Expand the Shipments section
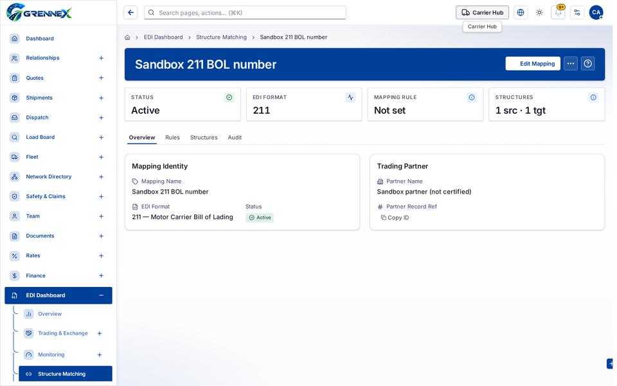617x386 pixels. tap(101, 98)
